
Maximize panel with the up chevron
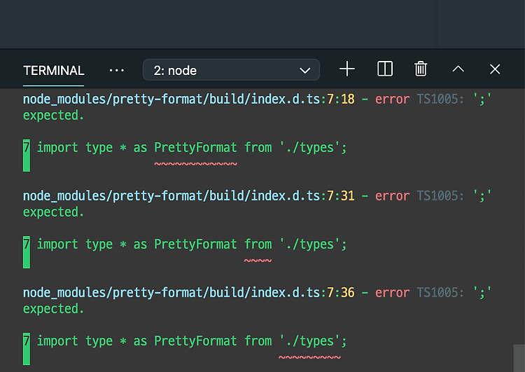pos(458,69)
